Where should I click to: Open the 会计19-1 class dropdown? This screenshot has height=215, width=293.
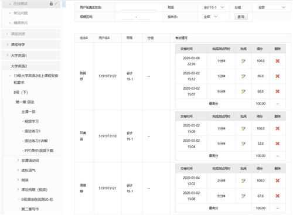tap(214, 8)
